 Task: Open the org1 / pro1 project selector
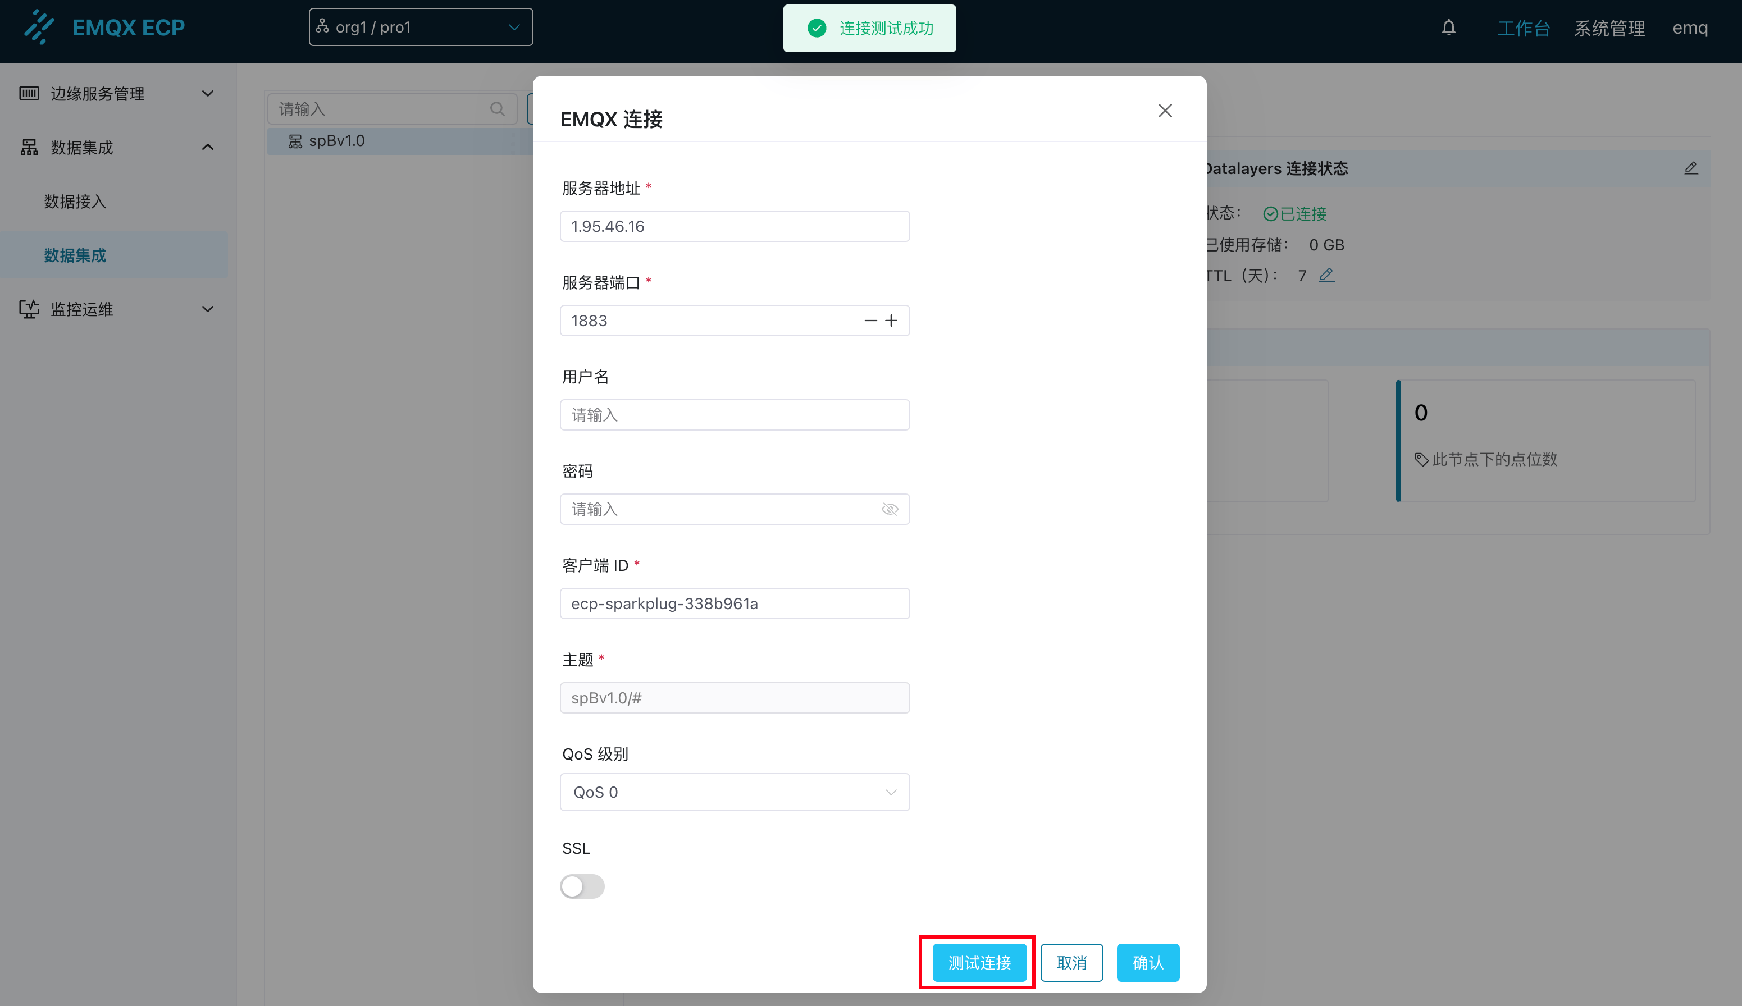(420, 28)
